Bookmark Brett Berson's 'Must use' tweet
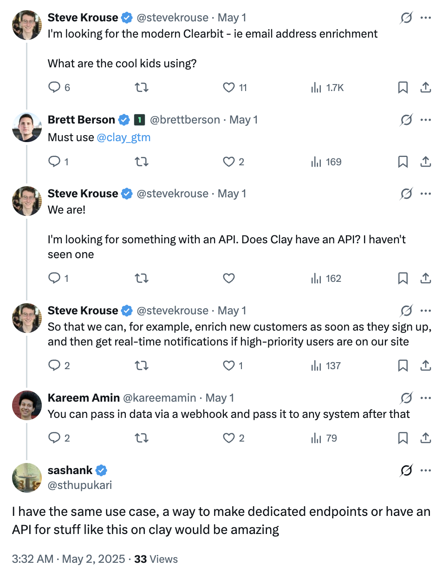442x573 pixels. [x=403, y=162]
